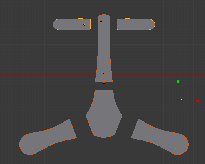Select the top-left horizontal arm shape
The image size is (205, 164).
[70, 24]
